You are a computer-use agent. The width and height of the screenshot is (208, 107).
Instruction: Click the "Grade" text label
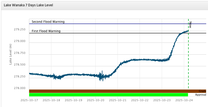202,91
